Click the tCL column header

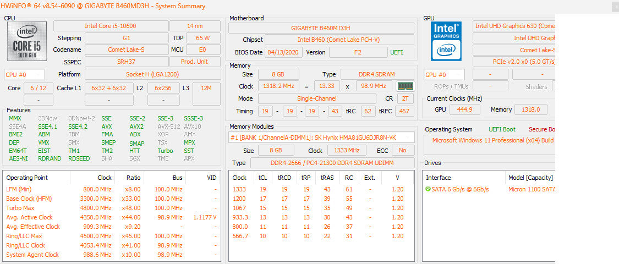[x=262, y=178]
